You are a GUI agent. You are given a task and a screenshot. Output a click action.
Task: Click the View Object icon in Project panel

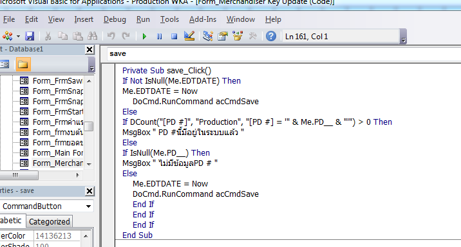tap(5, 64)
